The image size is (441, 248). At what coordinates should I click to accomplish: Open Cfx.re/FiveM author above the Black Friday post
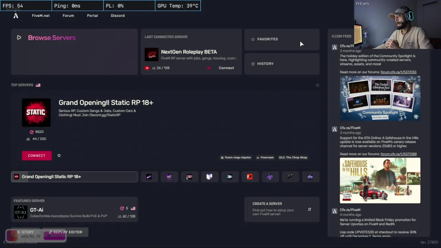[350, 210]
